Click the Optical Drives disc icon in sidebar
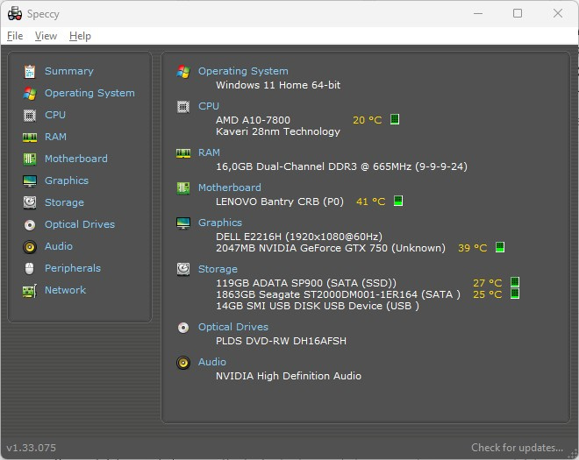 [x=30, y=224]
